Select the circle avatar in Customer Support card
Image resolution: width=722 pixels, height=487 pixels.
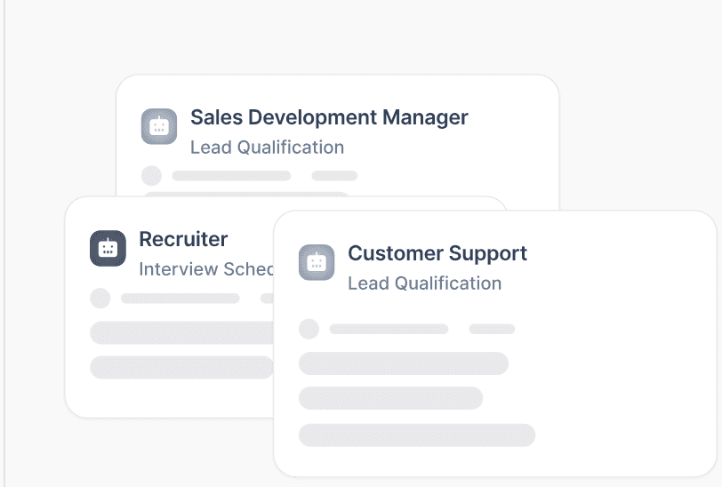(309, 329)
